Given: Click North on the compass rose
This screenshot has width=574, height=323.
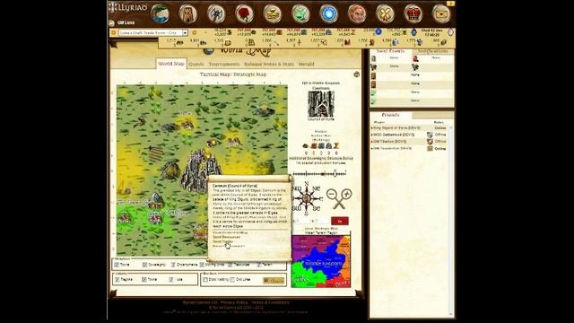Looking at the screenshot, I should (307, 184).
